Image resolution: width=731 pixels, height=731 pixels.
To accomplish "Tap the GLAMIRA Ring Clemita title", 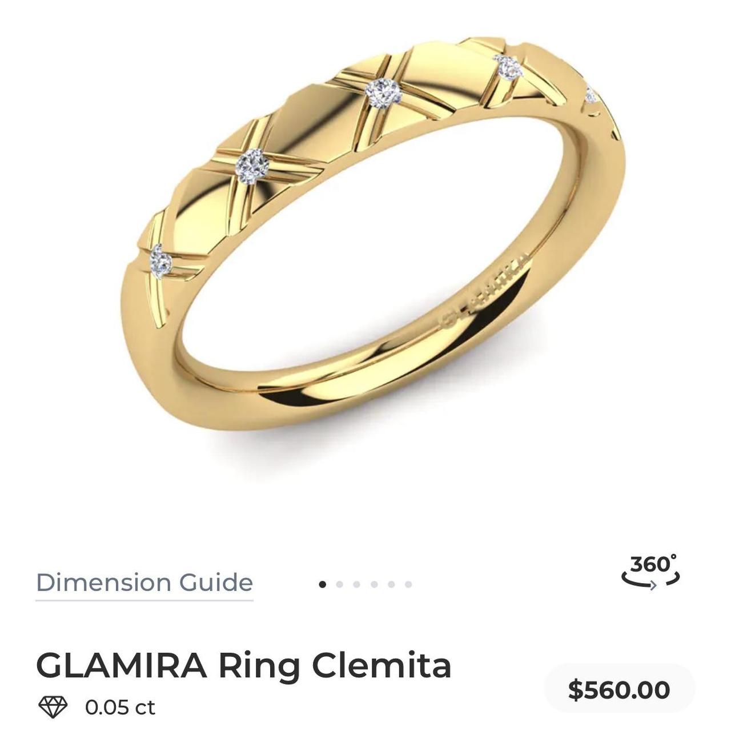I will pyautogui.click(x=244, y=665).
